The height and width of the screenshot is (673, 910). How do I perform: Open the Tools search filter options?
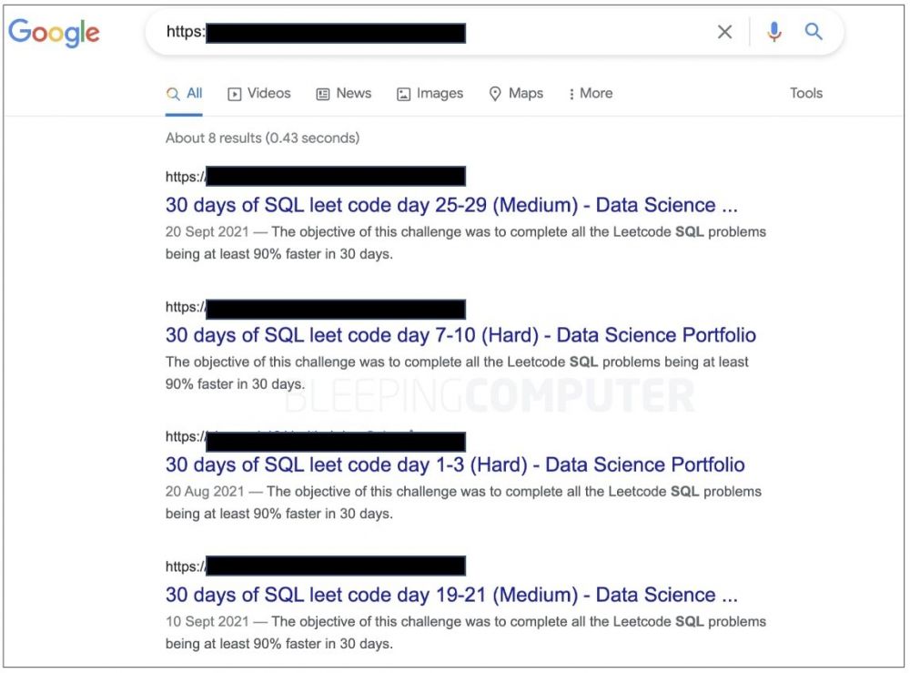point(806,93)
